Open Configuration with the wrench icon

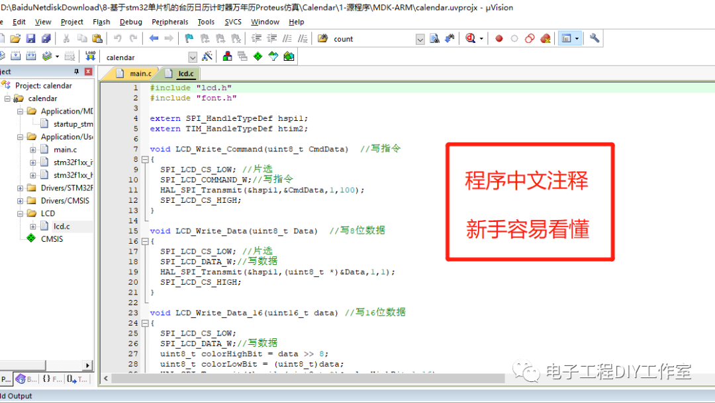pos(594,39)
